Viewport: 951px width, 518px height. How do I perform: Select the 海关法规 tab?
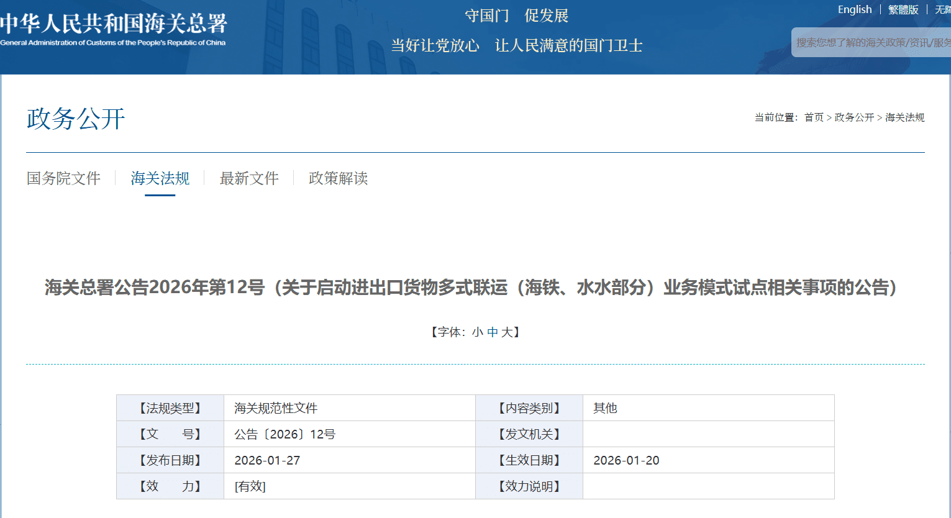[x=160, y=178]
